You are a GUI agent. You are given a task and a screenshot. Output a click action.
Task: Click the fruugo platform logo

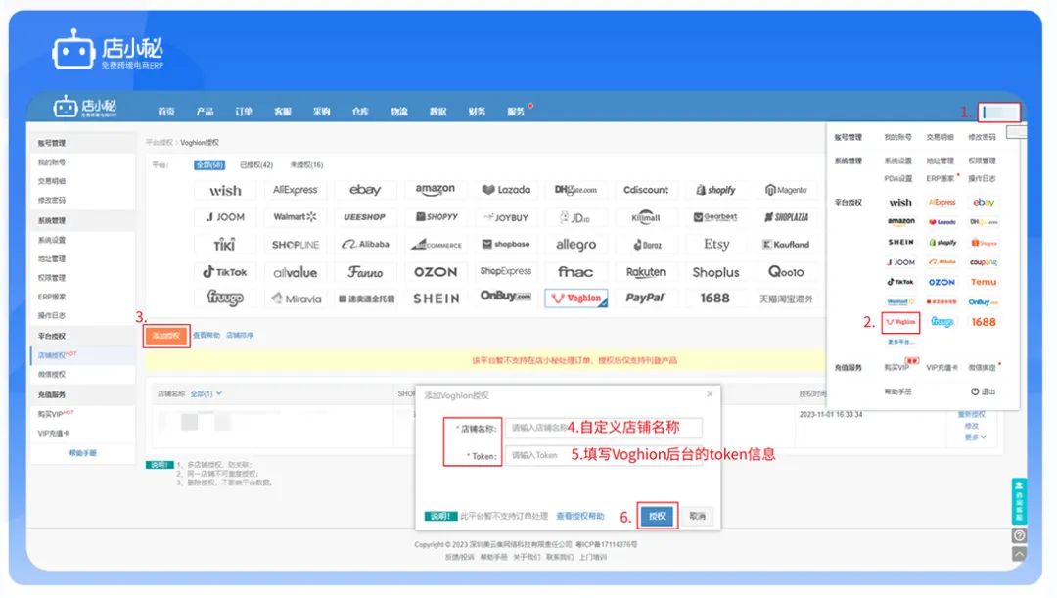point(224,299)
